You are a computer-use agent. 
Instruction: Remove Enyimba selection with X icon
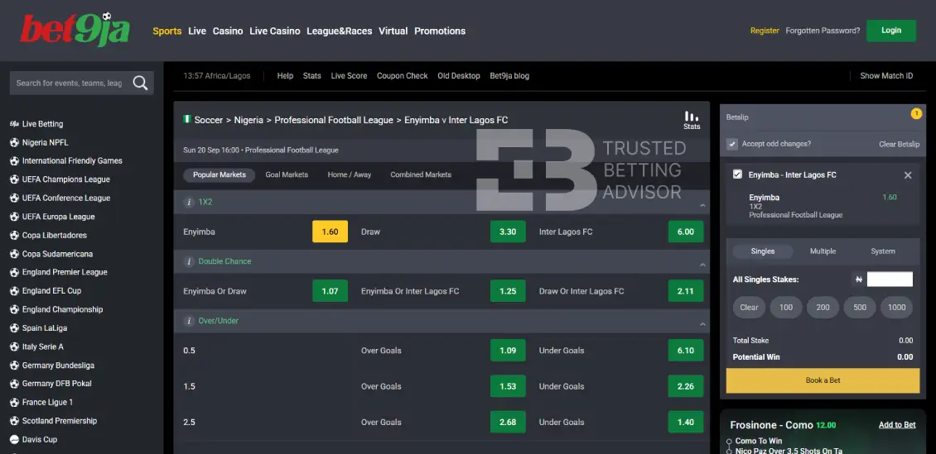coord(907,175)
